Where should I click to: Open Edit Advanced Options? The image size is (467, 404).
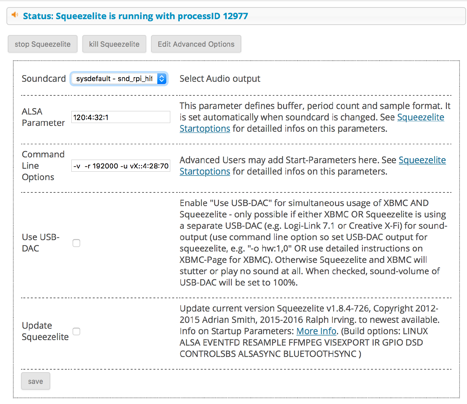point(196,44)
